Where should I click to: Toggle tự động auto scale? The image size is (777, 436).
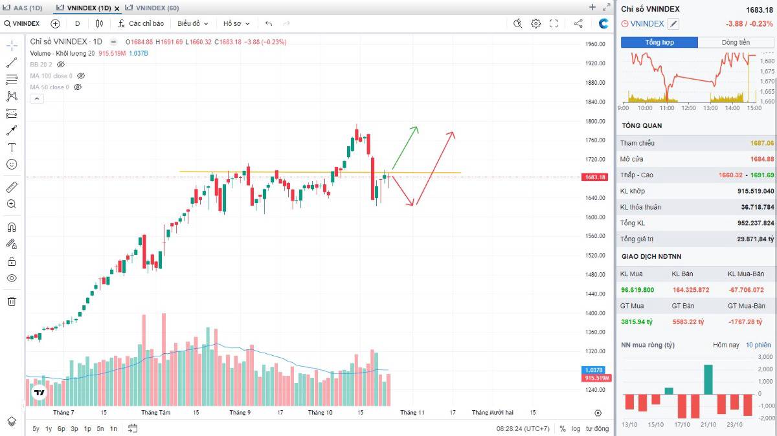(598, 428)
